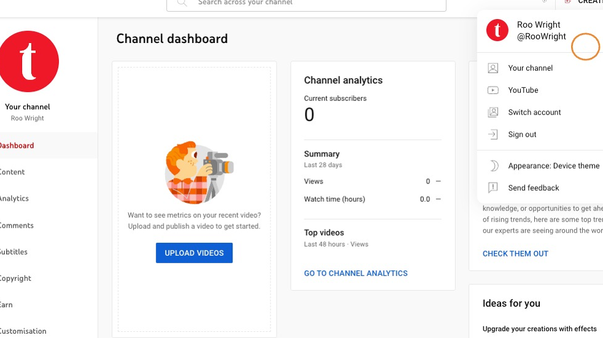The image size is (603, 338).
Task: Click the Channel analytics card title
Action: (x=344, y=80)
